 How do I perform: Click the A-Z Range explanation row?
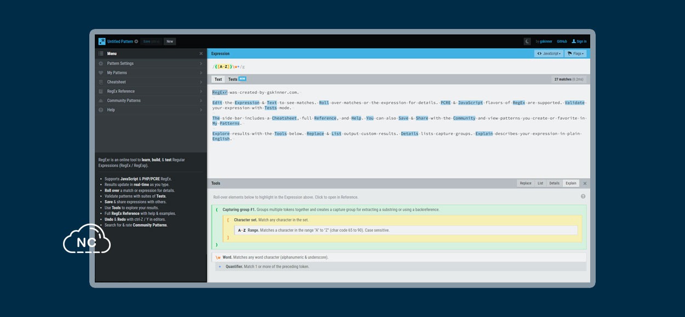point(406,230)
